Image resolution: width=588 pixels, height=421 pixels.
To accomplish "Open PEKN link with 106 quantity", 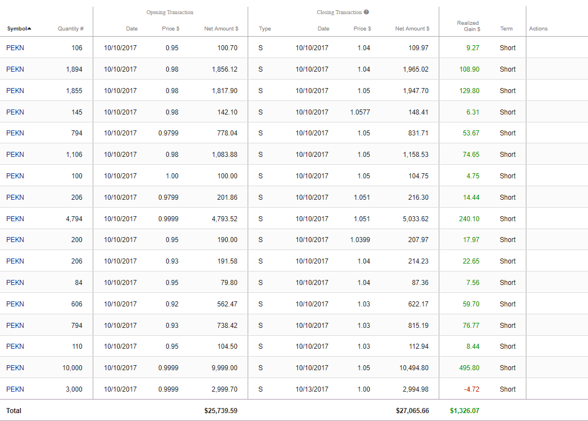I will pos(15,48).
